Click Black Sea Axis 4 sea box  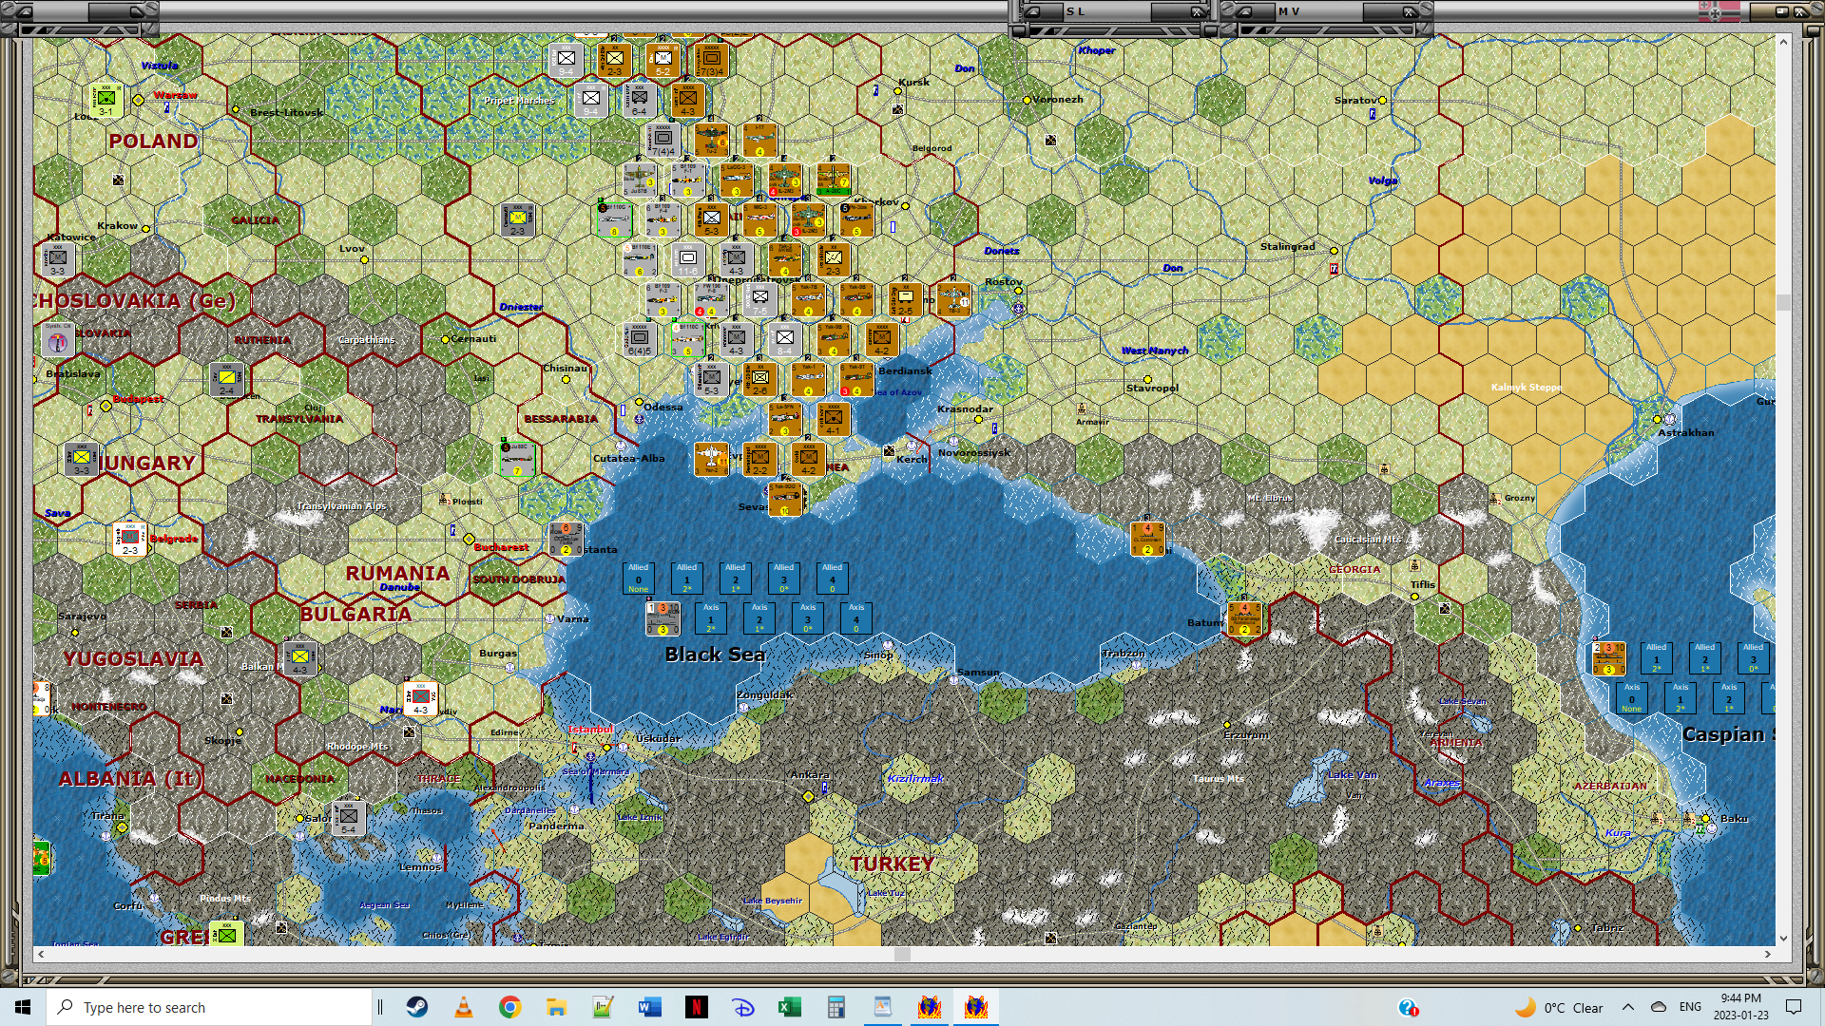856,617
